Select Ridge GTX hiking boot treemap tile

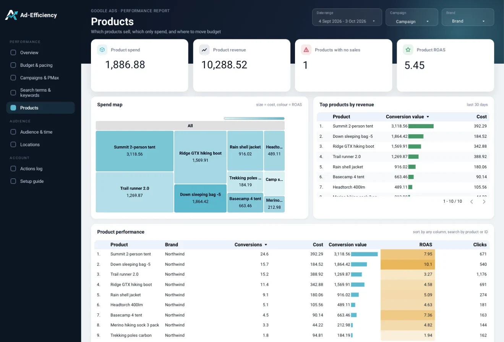[200, 157]
